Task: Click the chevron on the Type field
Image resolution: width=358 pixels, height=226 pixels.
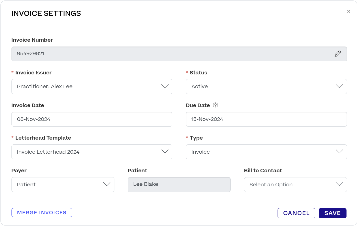Action: click(339, 152)
